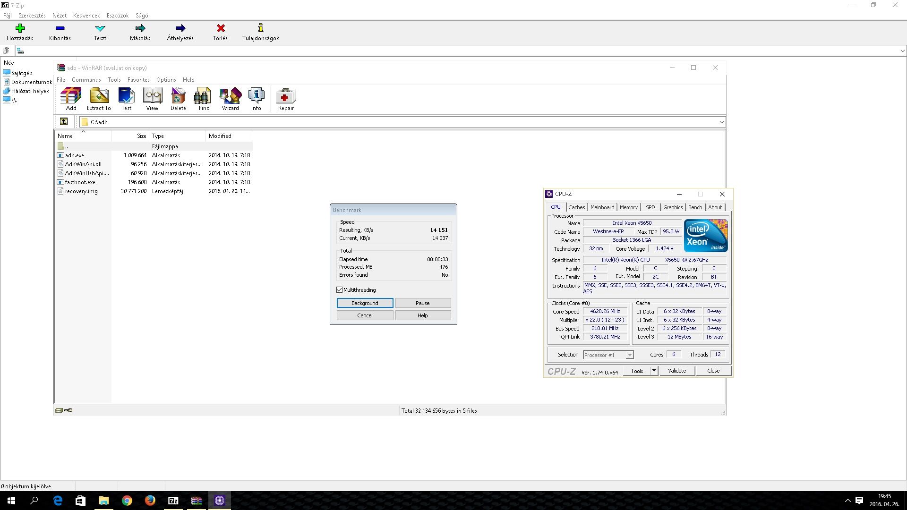Open 7-Zip Tulajdonságok (properties) icon
The image size is (907, 510).
(260, 28)
